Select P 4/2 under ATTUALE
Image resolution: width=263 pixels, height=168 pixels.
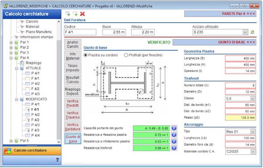point(35,84)
